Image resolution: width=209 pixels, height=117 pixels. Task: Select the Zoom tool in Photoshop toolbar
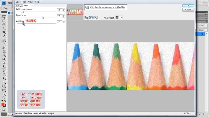pos(4,97)
